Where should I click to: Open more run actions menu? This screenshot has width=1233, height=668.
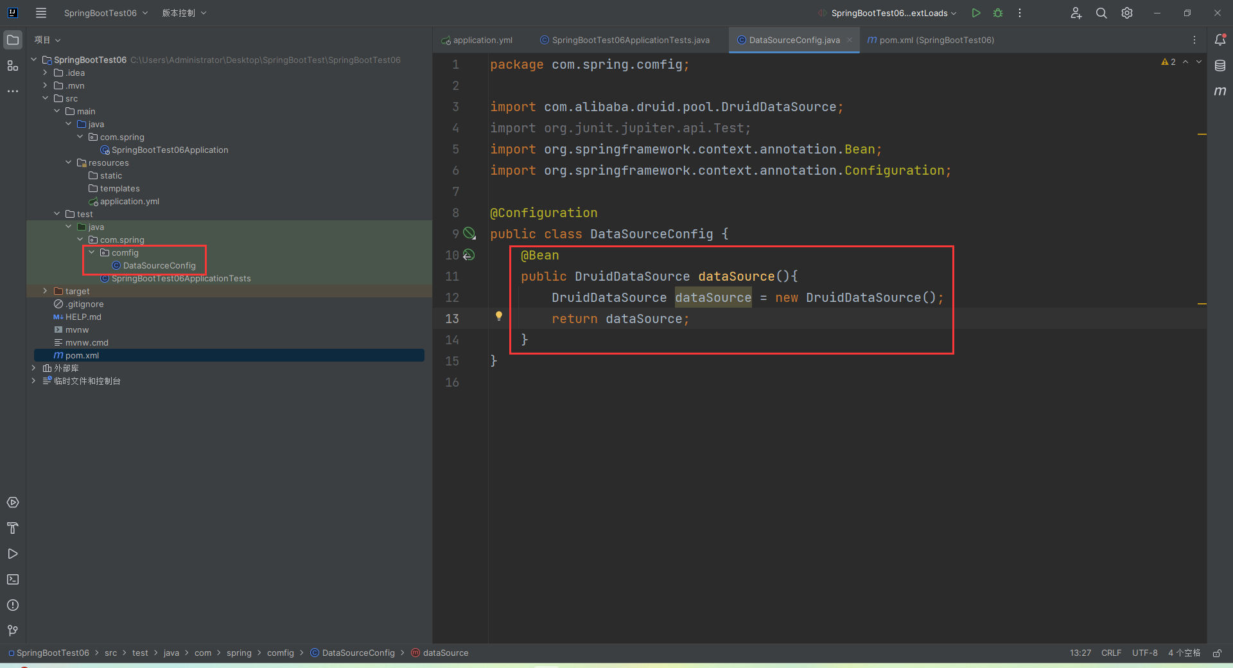pos(1020,13)
